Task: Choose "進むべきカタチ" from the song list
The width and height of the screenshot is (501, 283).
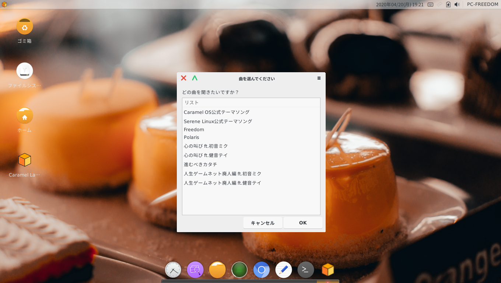Action: [x=200, y=164]
